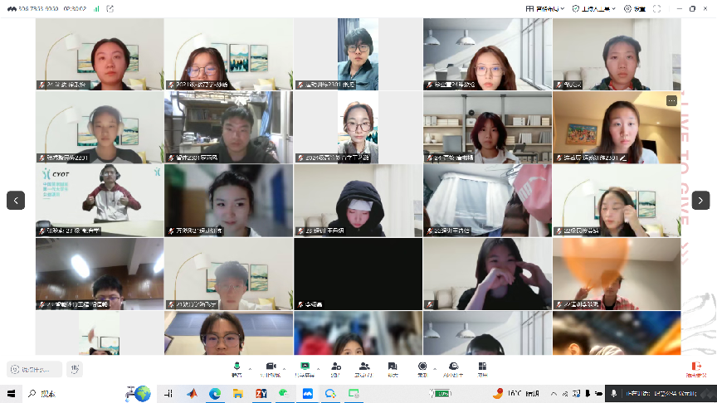Open the three-dot menu on participant tile
This screenshot has height=403, width=717.
[x=671, y=100]
